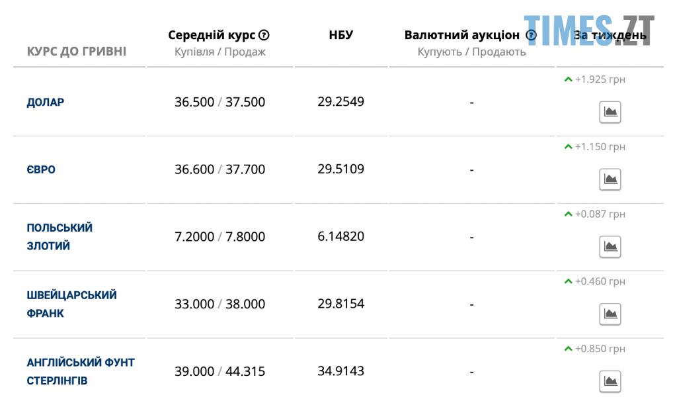Click the НБУ column header
The width and height of the screenshot is (677, 405).
point(341,35)
